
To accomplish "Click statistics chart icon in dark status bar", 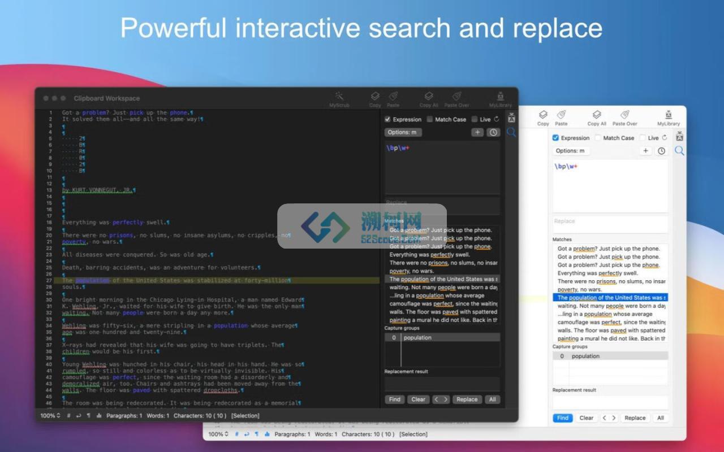I will pos(99,415).
